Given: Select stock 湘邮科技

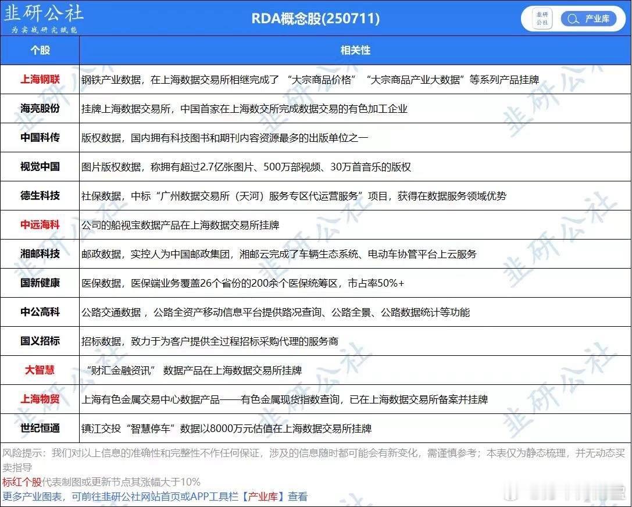Looking at the screenshot, I should [40, 253].
